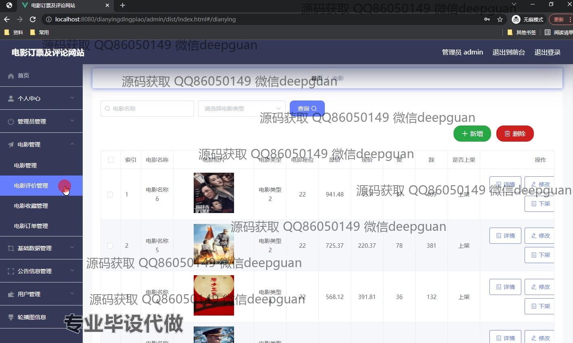Open the 阅读清单 reading list

(x=559, y=32)
